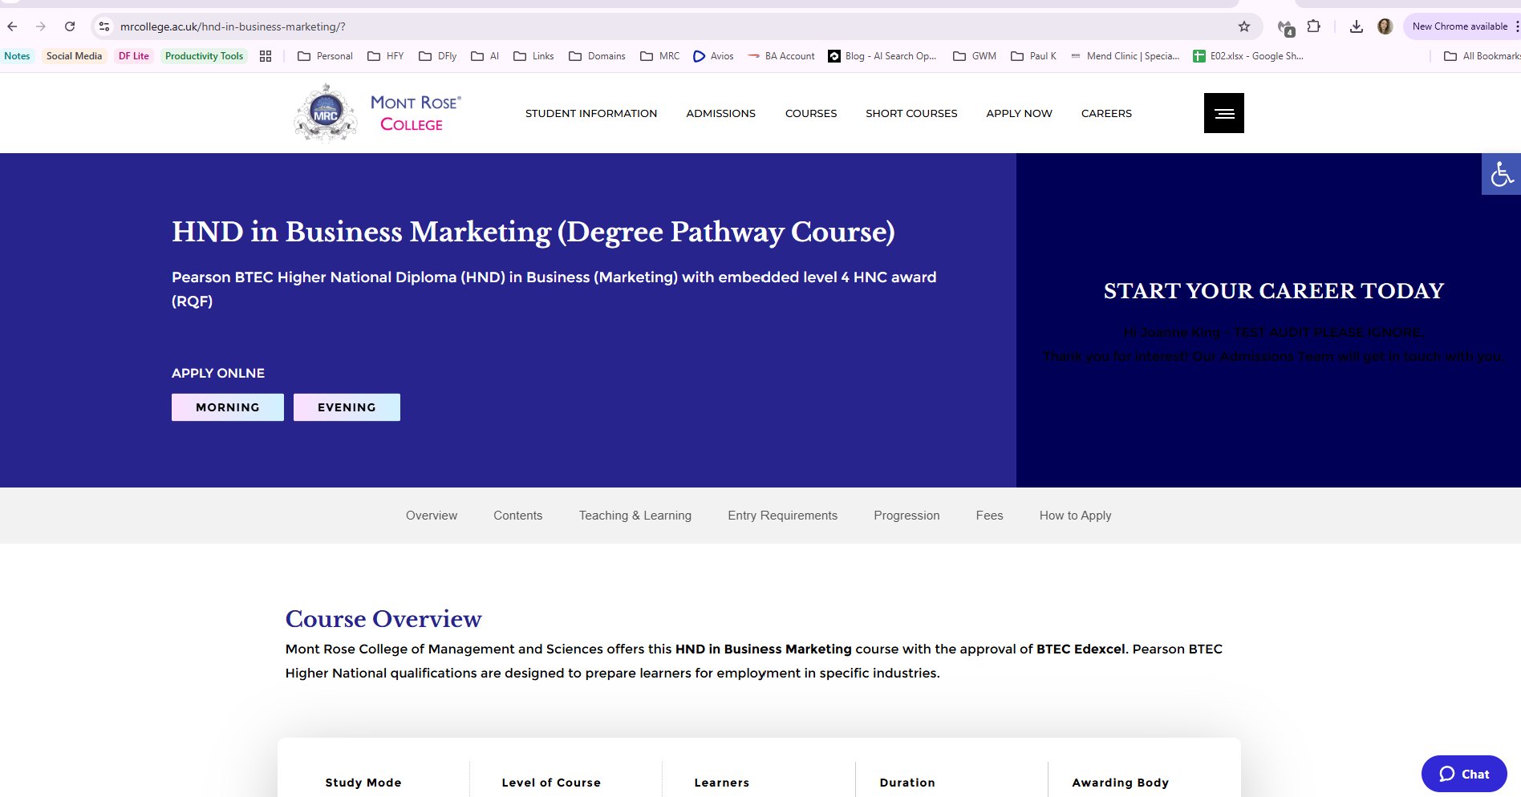Viewport: 1521px width, 797px height.
Task: Open the Malwarebytes extension icon
Action: (1286, 26)
